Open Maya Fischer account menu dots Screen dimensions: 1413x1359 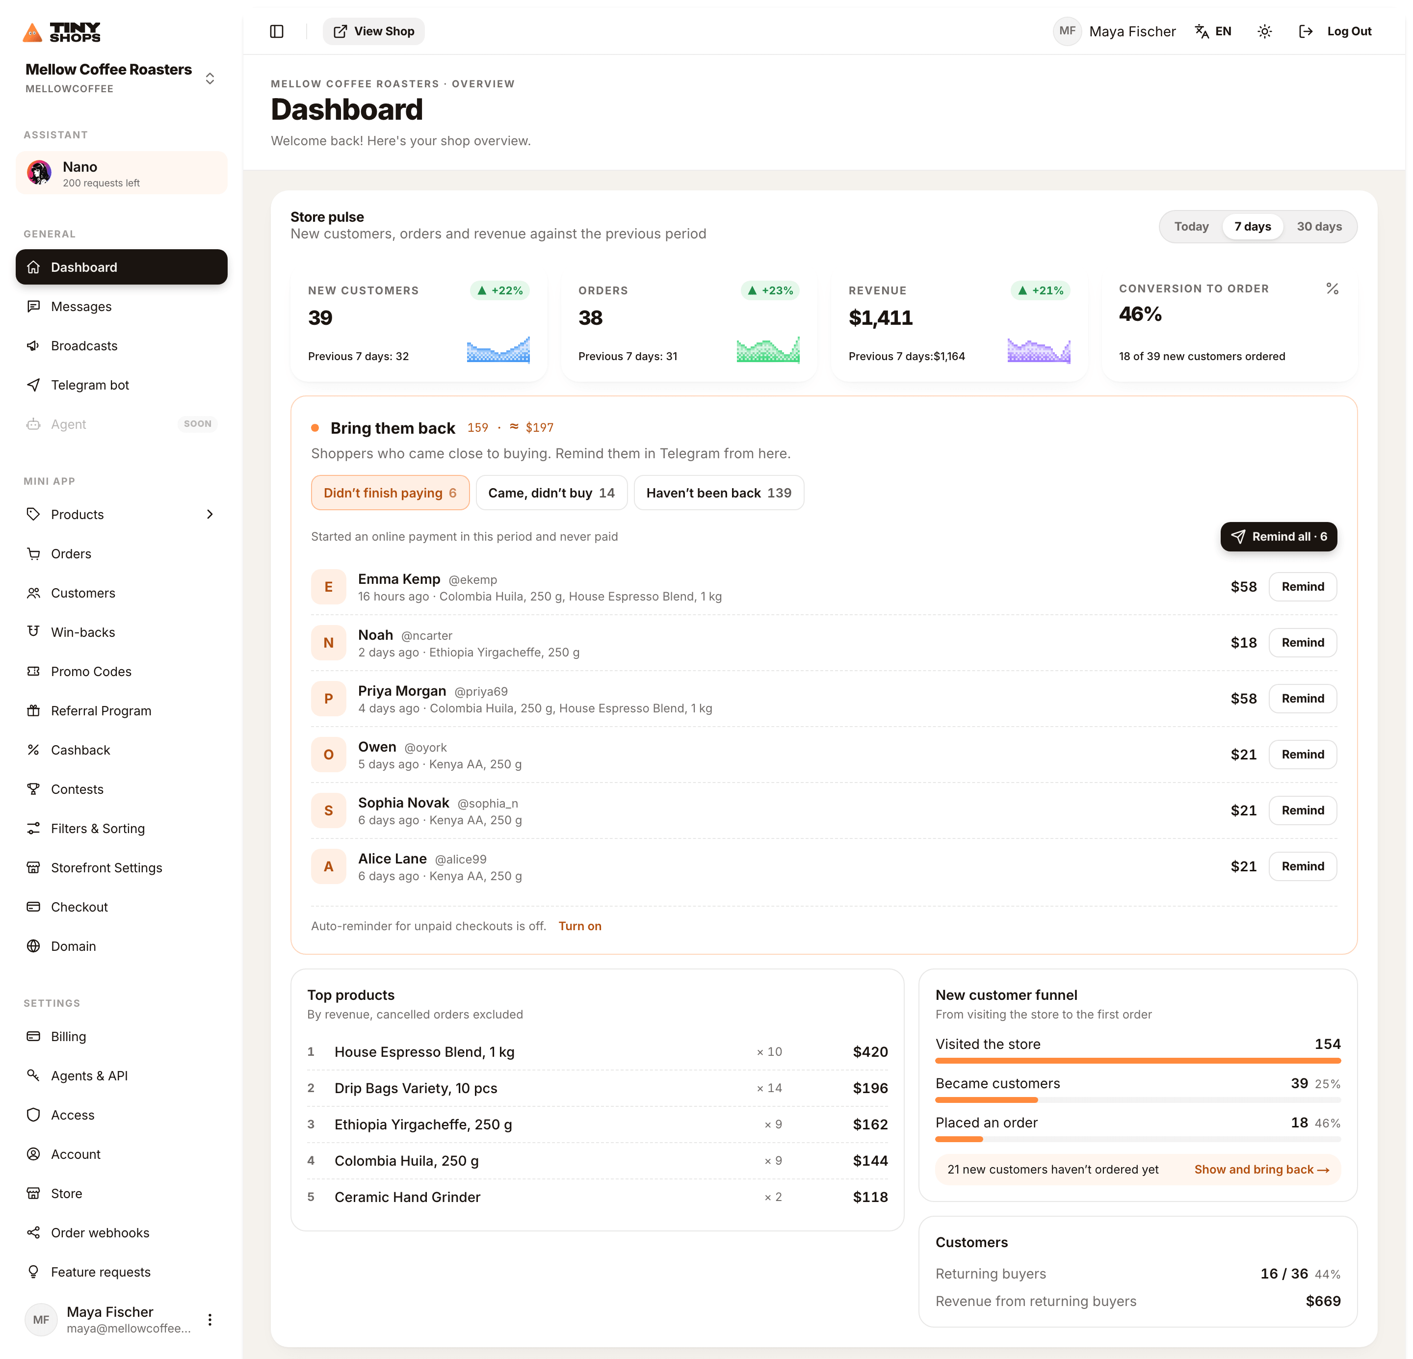tap(210, 1319)
